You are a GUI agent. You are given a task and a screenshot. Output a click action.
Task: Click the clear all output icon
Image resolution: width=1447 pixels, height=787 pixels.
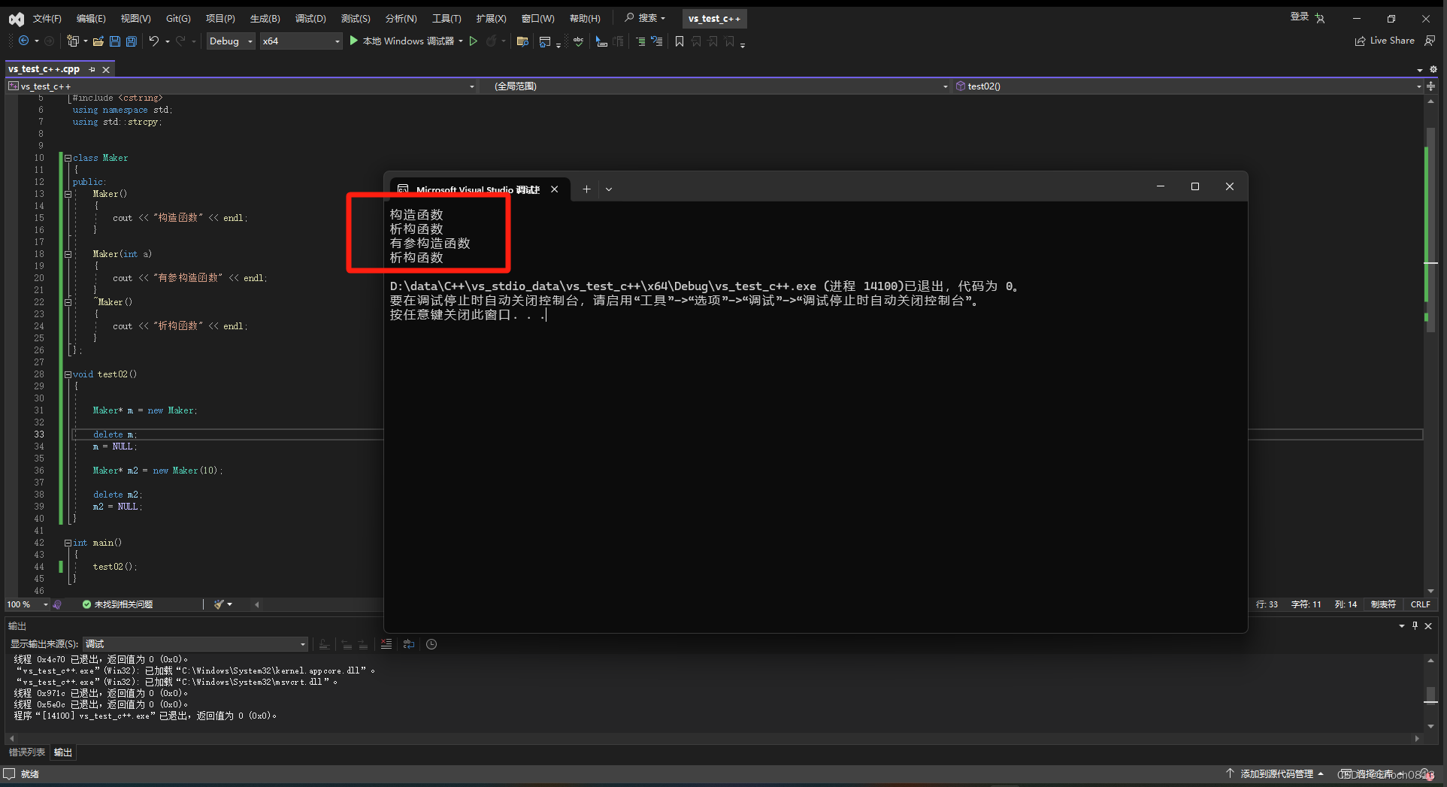[386, 644]
